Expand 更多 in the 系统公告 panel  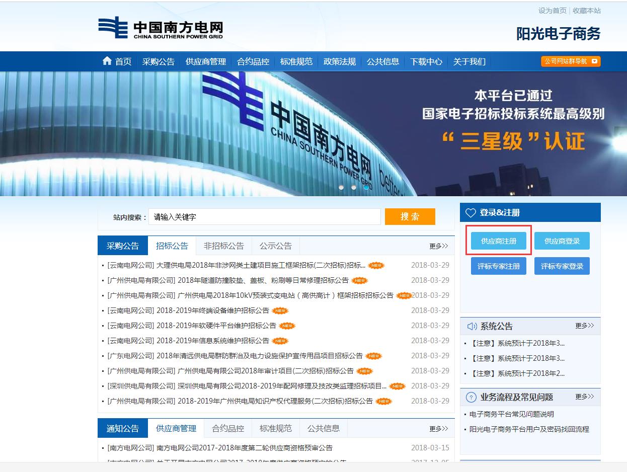pos(585,326)
